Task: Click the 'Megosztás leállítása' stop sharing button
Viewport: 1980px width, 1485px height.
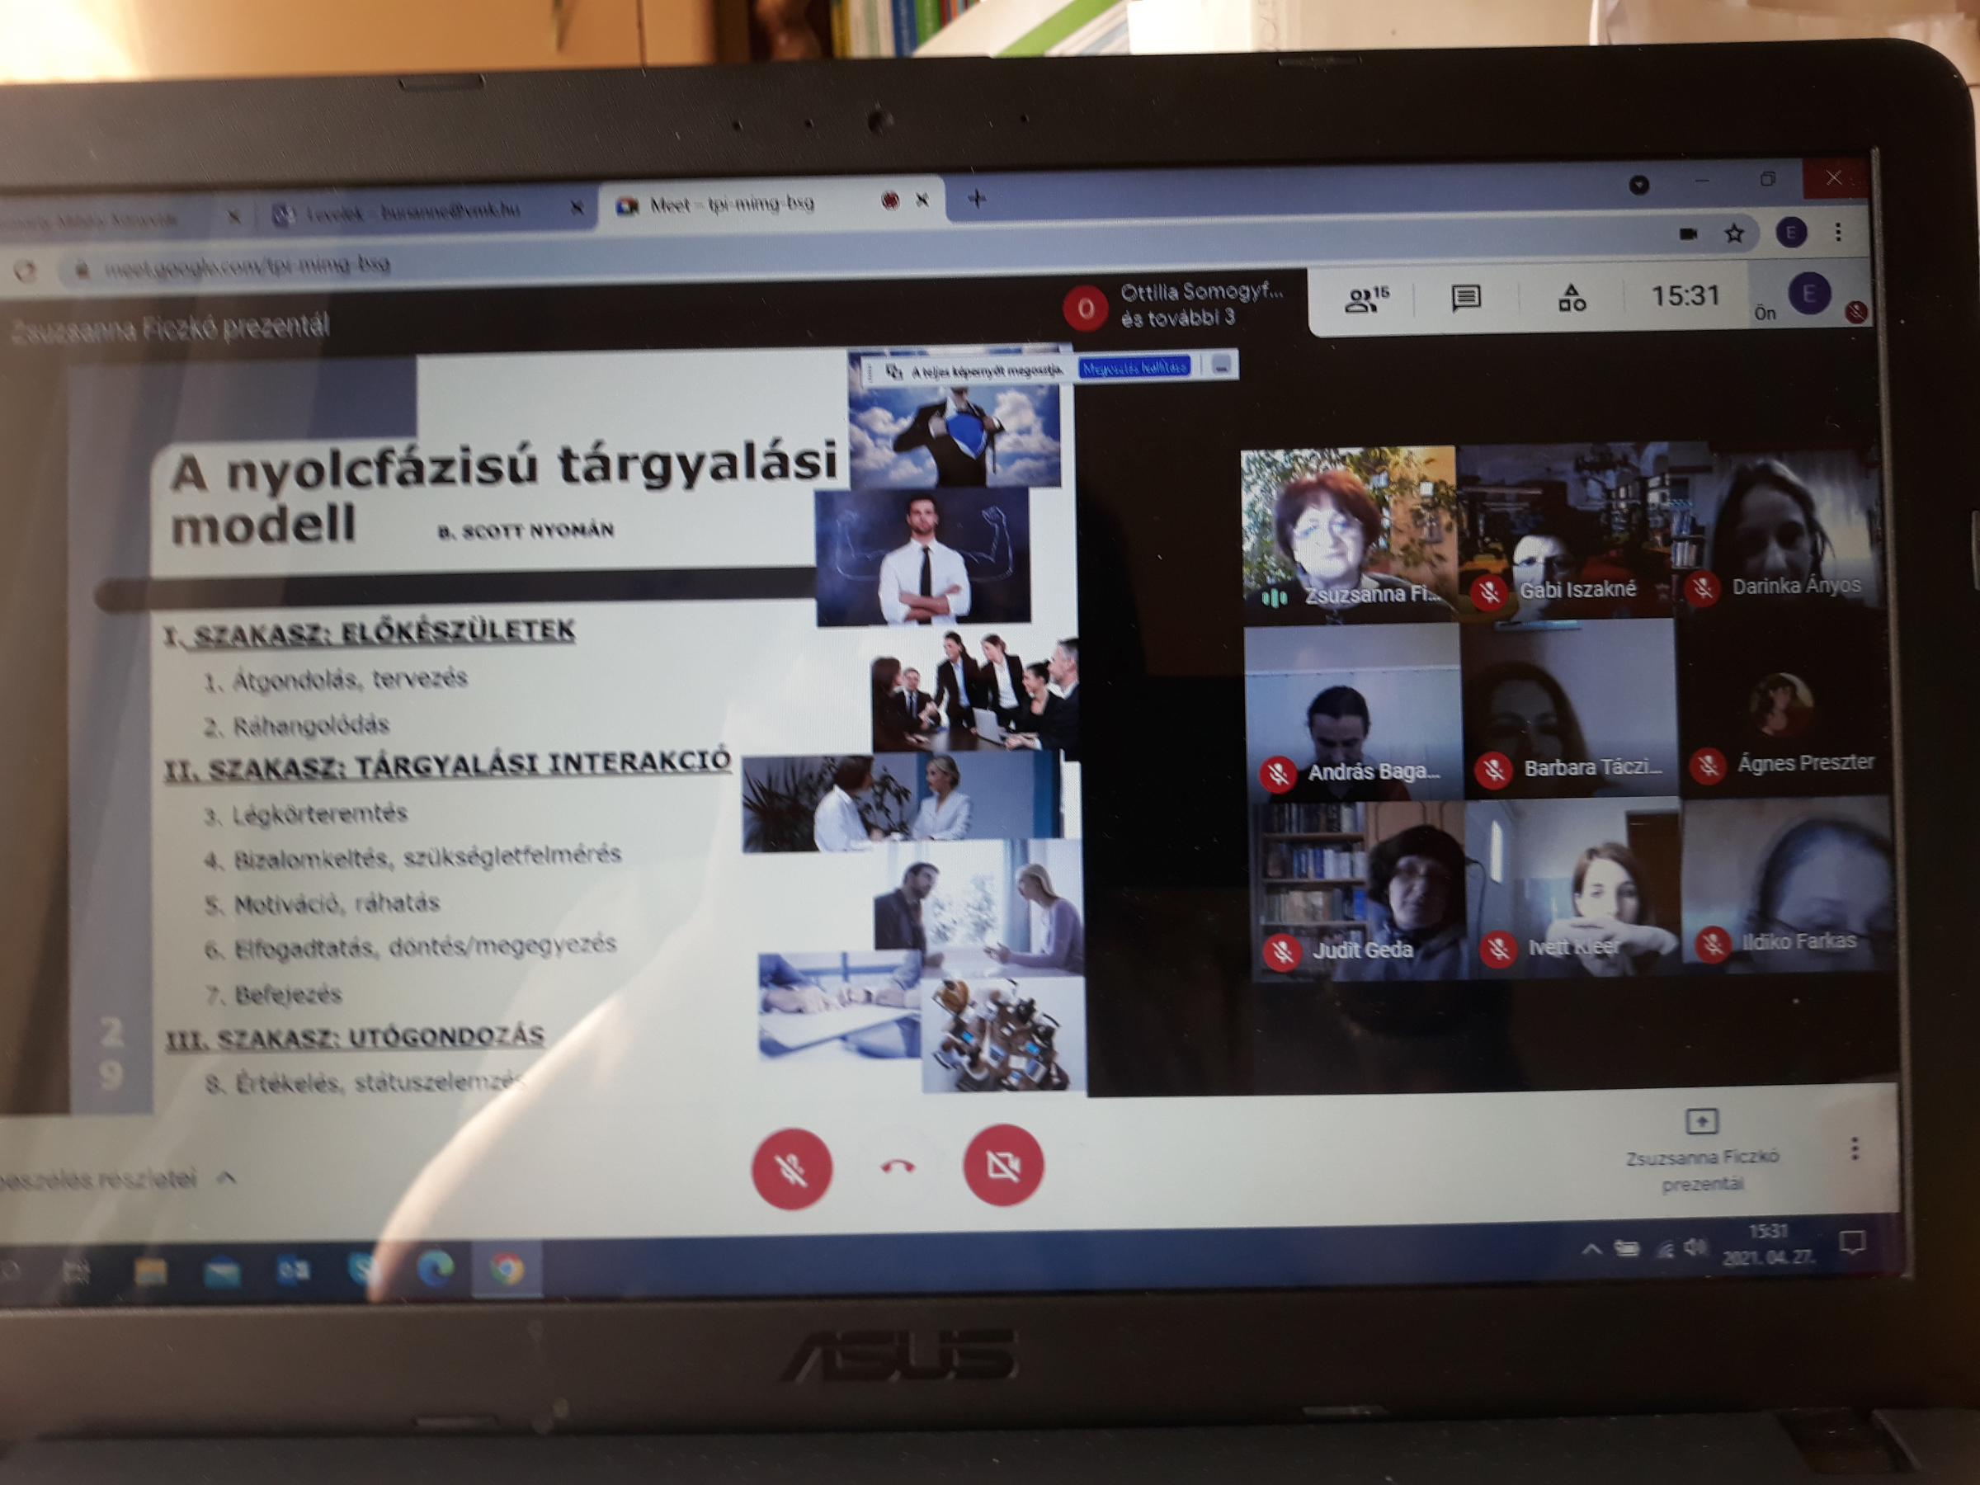Action: (1134, 368)
